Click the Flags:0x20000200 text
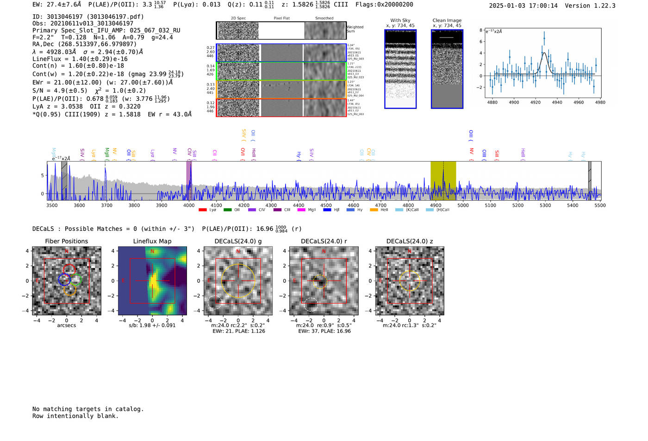 (384, 4)
